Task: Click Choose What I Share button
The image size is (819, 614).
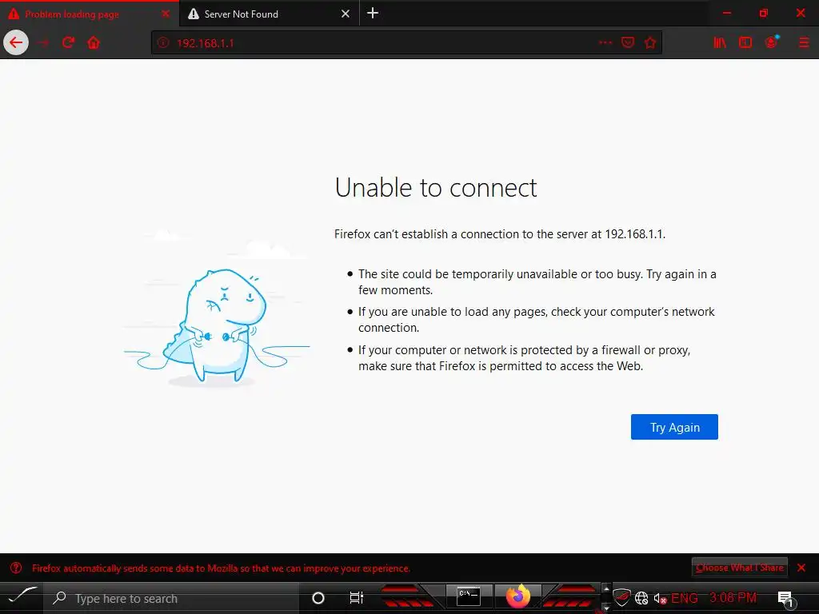Action: 740,568
